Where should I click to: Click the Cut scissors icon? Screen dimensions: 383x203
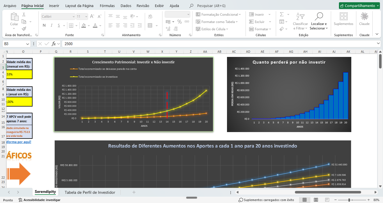tap(24, 15)
